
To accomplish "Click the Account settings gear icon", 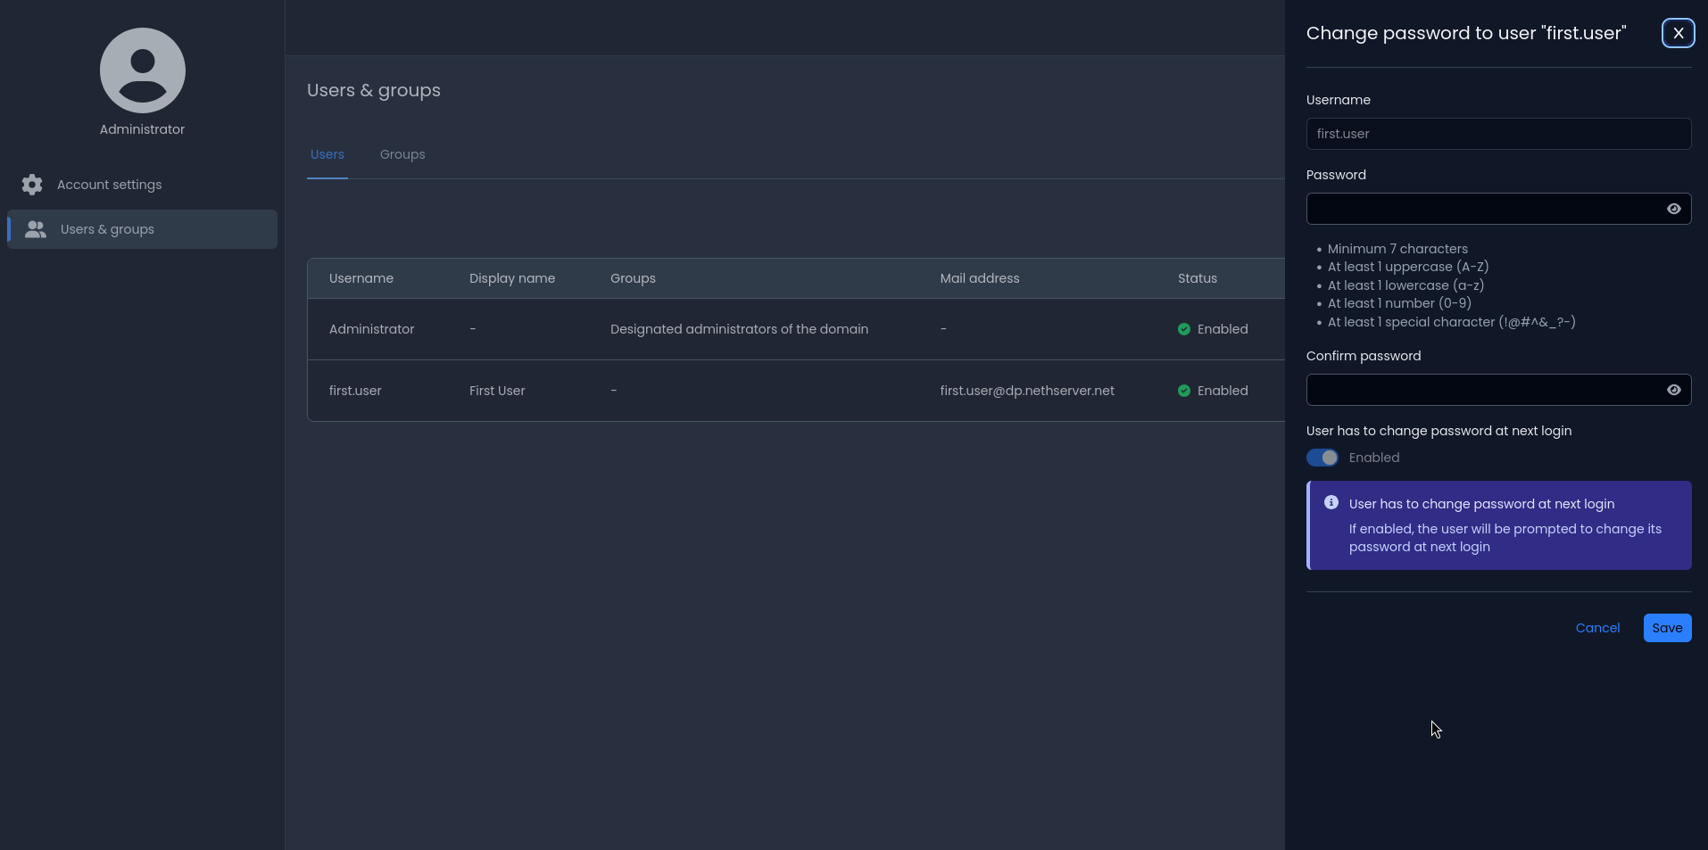I will 32,185.
